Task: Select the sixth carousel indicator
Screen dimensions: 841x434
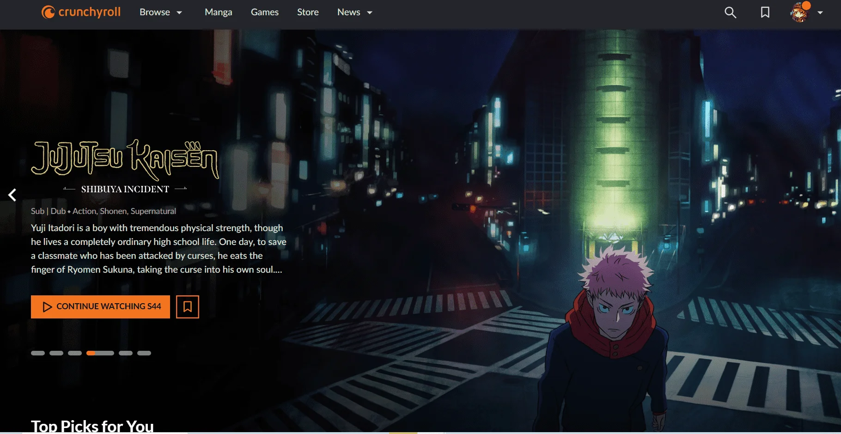Action: pos(144,353)
